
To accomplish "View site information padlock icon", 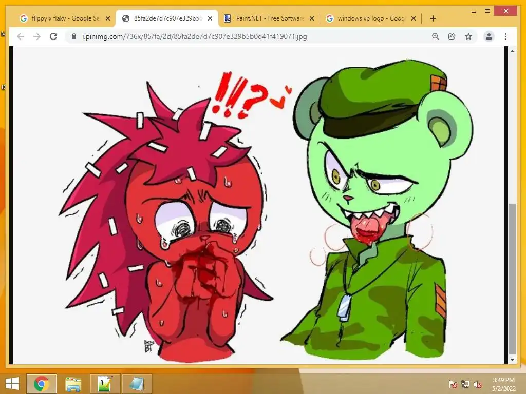I will pos(74,36).
